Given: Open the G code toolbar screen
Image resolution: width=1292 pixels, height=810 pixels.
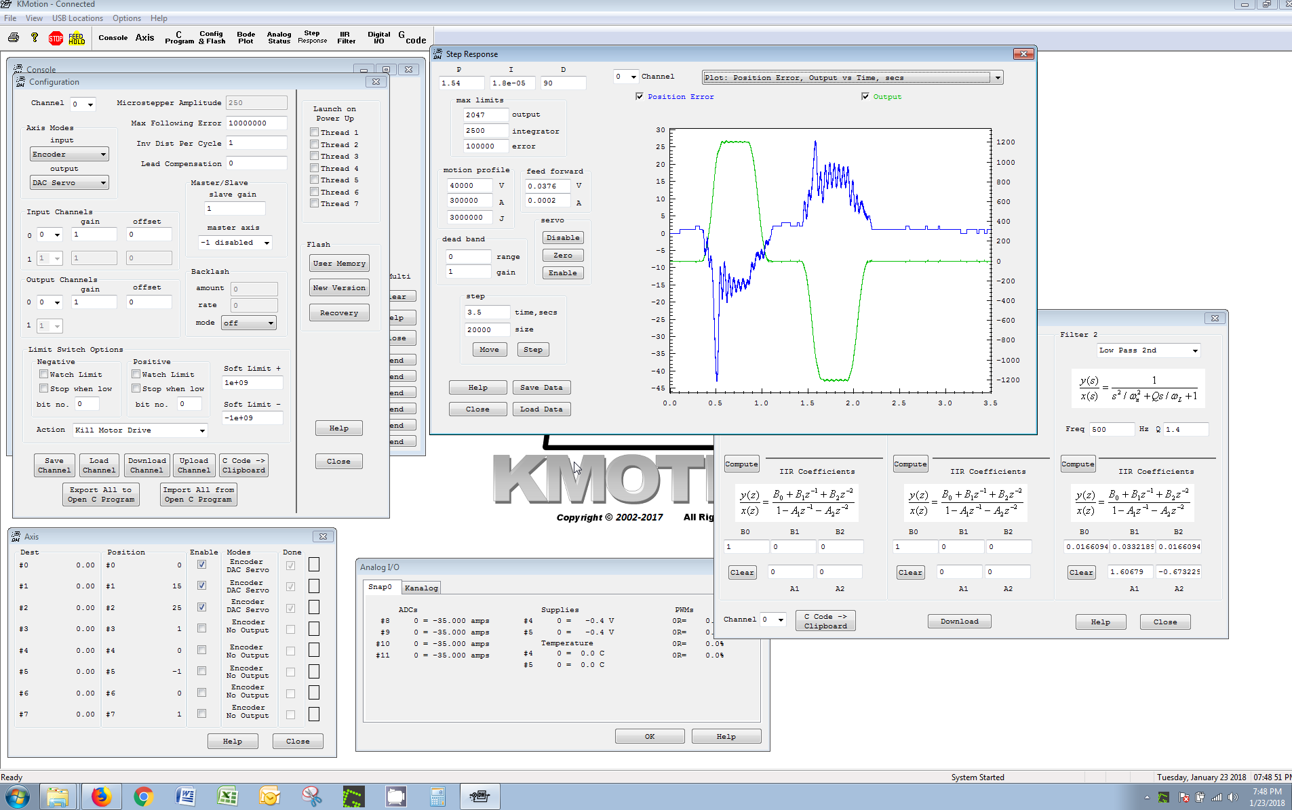Looking at the screenshot, I should (412, 38).
